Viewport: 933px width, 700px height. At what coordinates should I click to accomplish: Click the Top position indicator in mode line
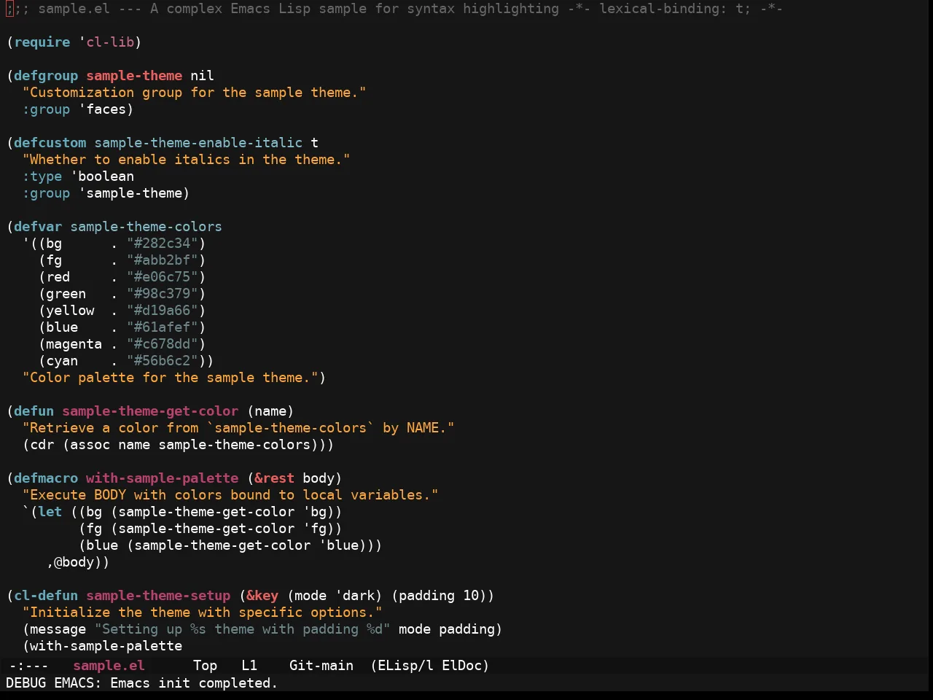[x=205, y=666]
